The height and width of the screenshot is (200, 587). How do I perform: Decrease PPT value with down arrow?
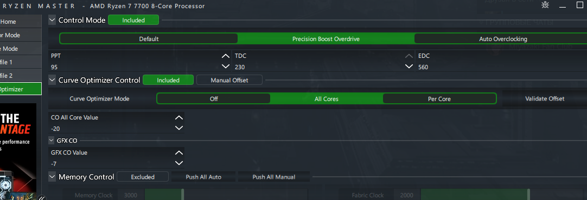[x=225, y=67]
